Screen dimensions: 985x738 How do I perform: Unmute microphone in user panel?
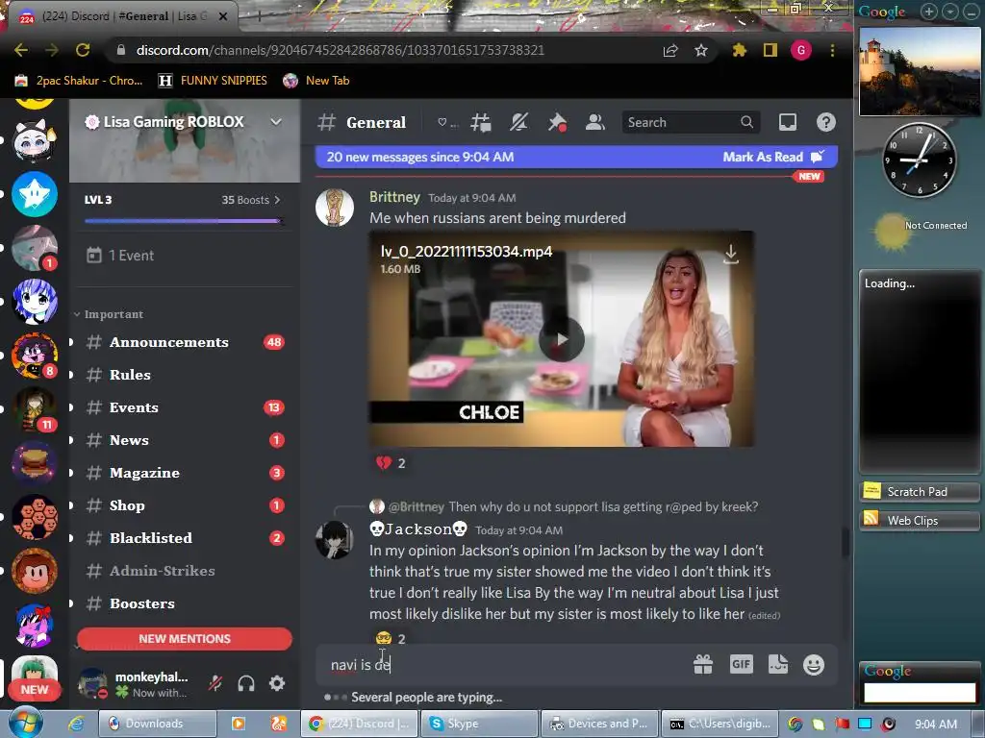(x=215, y=683)
